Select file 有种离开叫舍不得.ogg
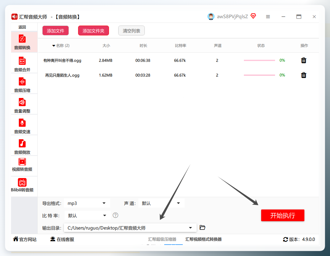The height and width of the screenshot is (256, 330). (x=62, y=60)
